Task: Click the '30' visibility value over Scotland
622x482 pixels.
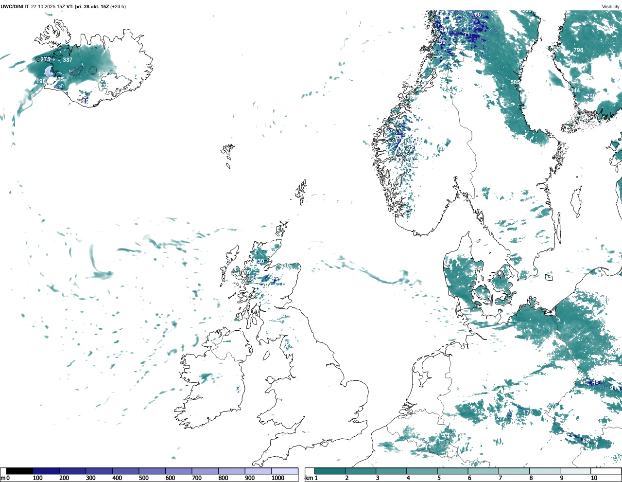Action: [x=260, y=261]
